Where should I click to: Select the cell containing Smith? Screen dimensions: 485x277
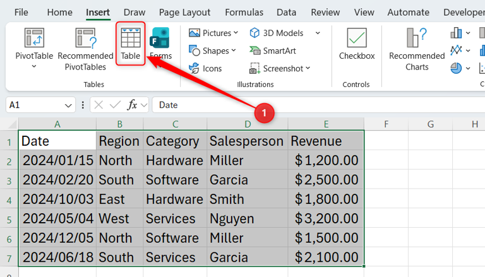[x=248, y=199]
